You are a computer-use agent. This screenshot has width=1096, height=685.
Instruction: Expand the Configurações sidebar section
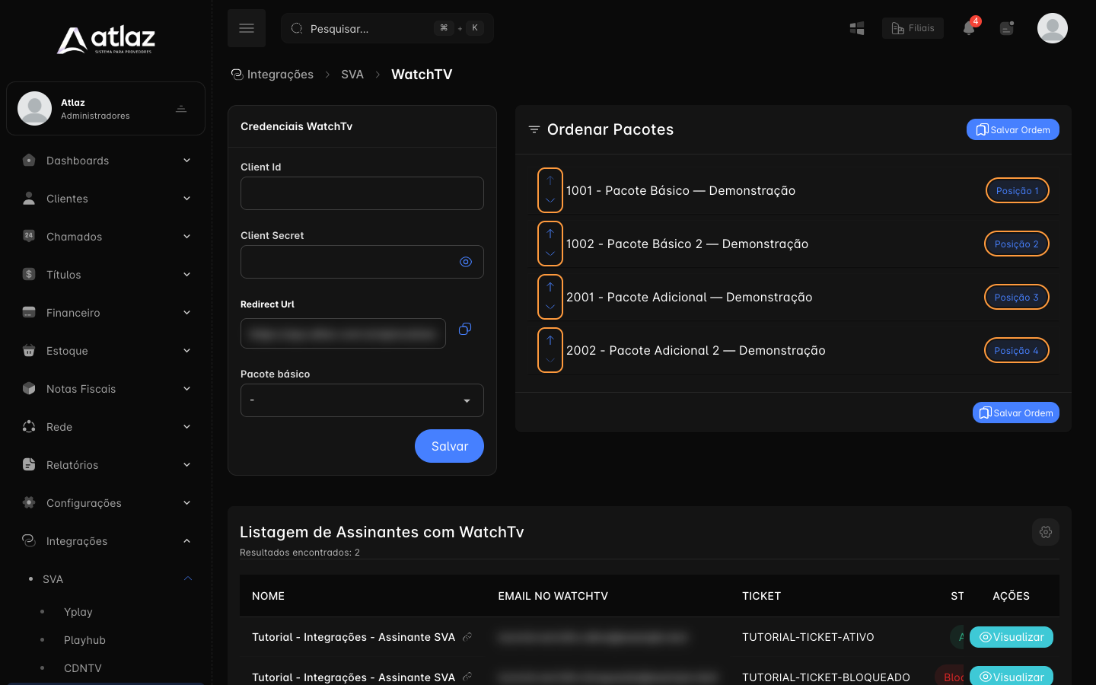[x=106, y=503]
